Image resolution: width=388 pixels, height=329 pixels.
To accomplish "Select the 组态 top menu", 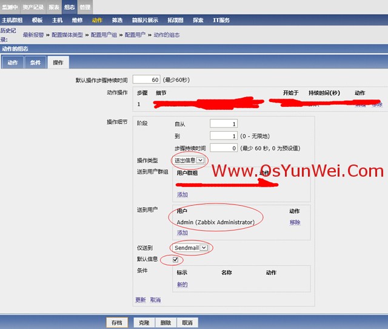I will pos(70,7).
